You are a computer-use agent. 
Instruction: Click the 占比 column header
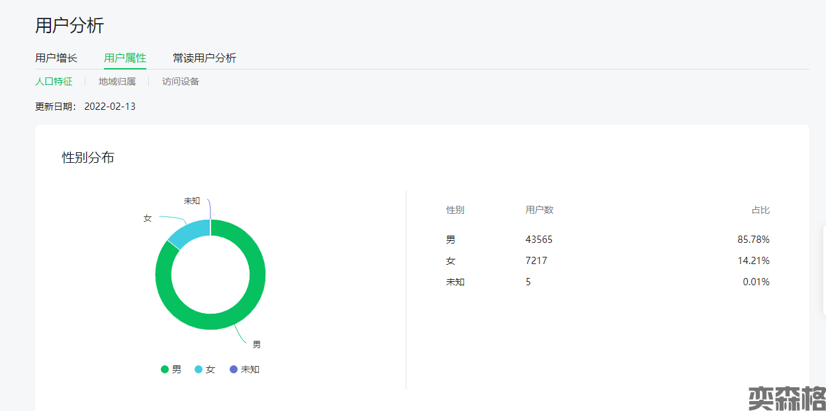point(760,210)
